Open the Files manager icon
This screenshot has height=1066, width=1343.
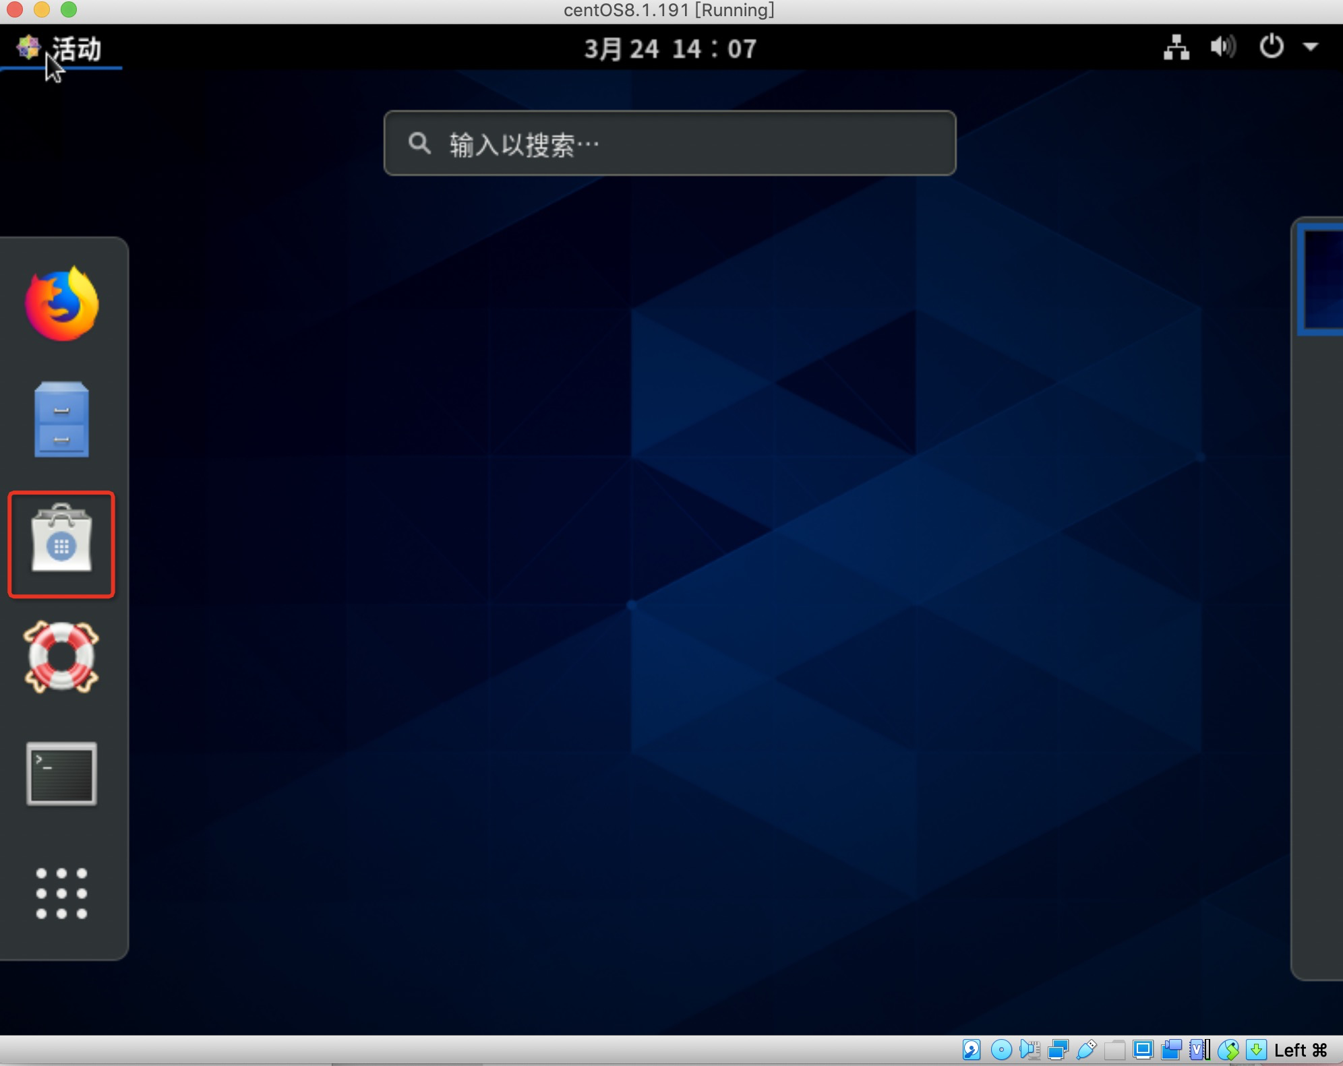tap(61, 420)
